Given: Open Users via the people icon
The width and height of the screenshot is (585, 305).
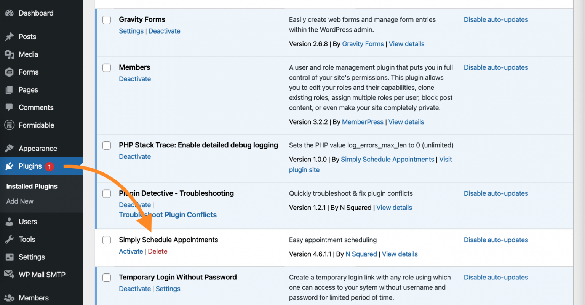Looking at the screenshot, I should (x=10, y=221).
